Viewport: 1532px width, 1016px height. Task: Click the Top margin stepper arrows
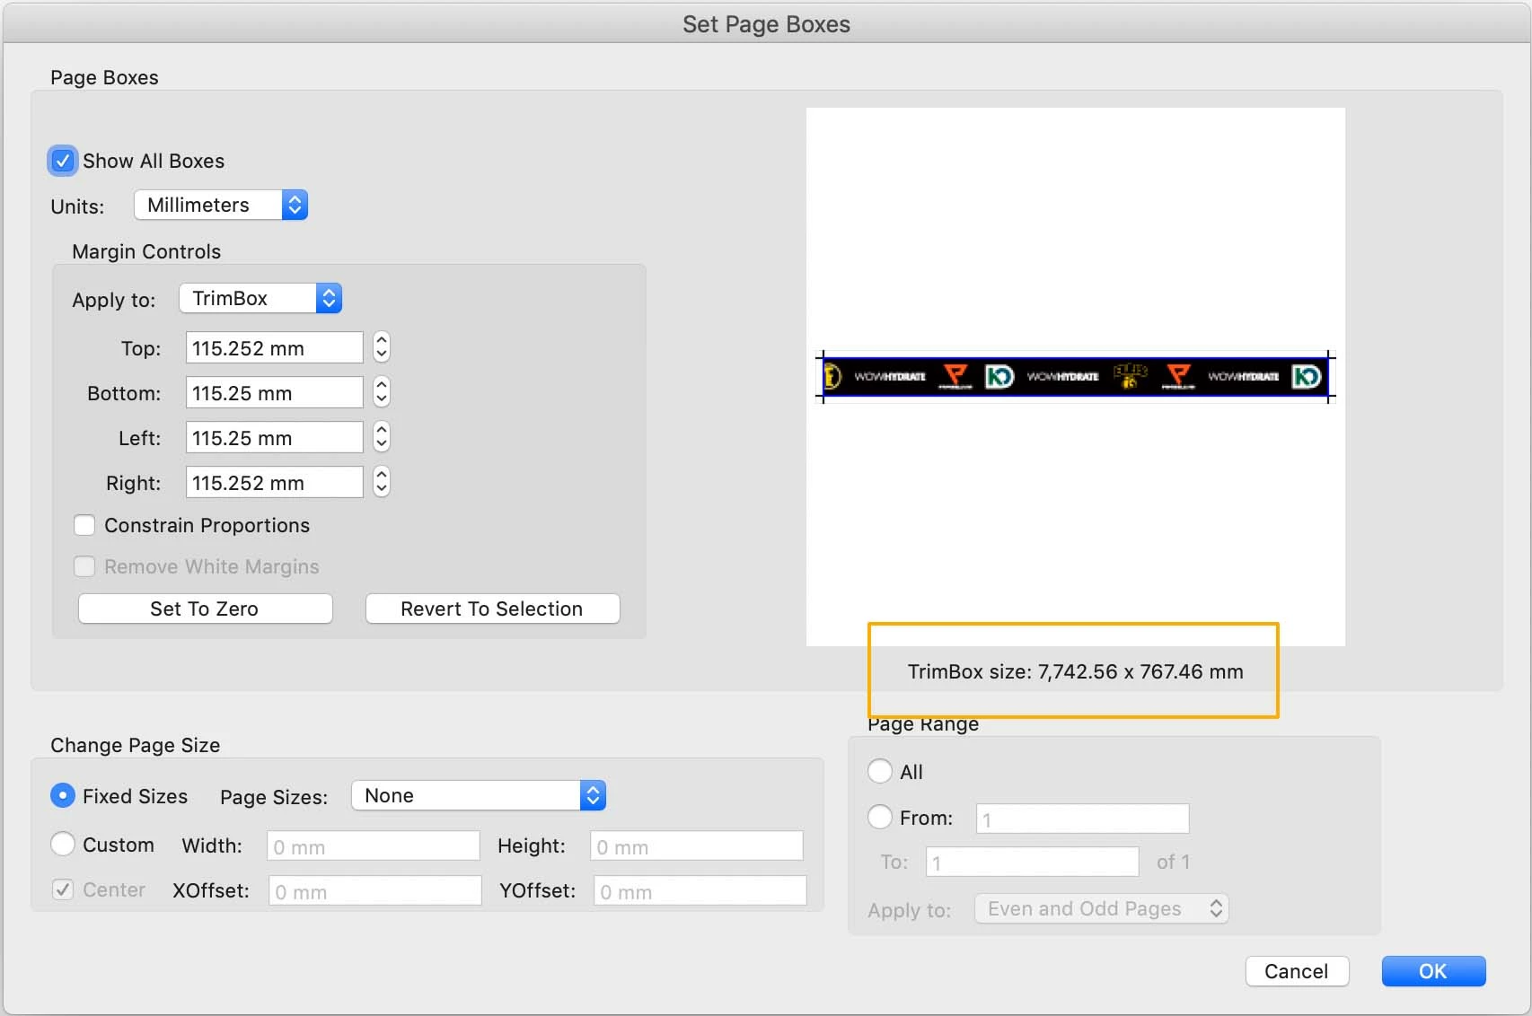click(382, 347)
